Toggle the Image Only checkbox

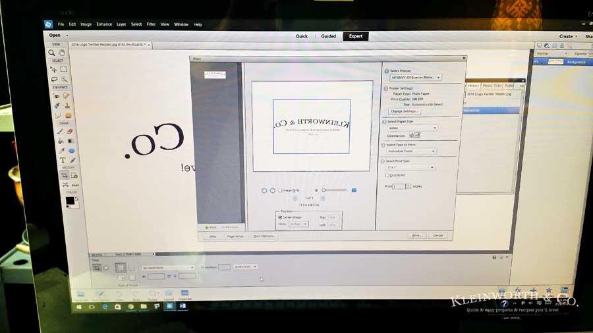click(x=280, y=190)
